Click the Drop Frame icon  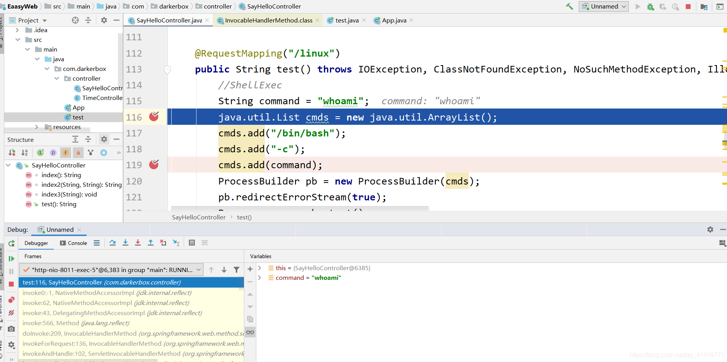pos(163,243)
